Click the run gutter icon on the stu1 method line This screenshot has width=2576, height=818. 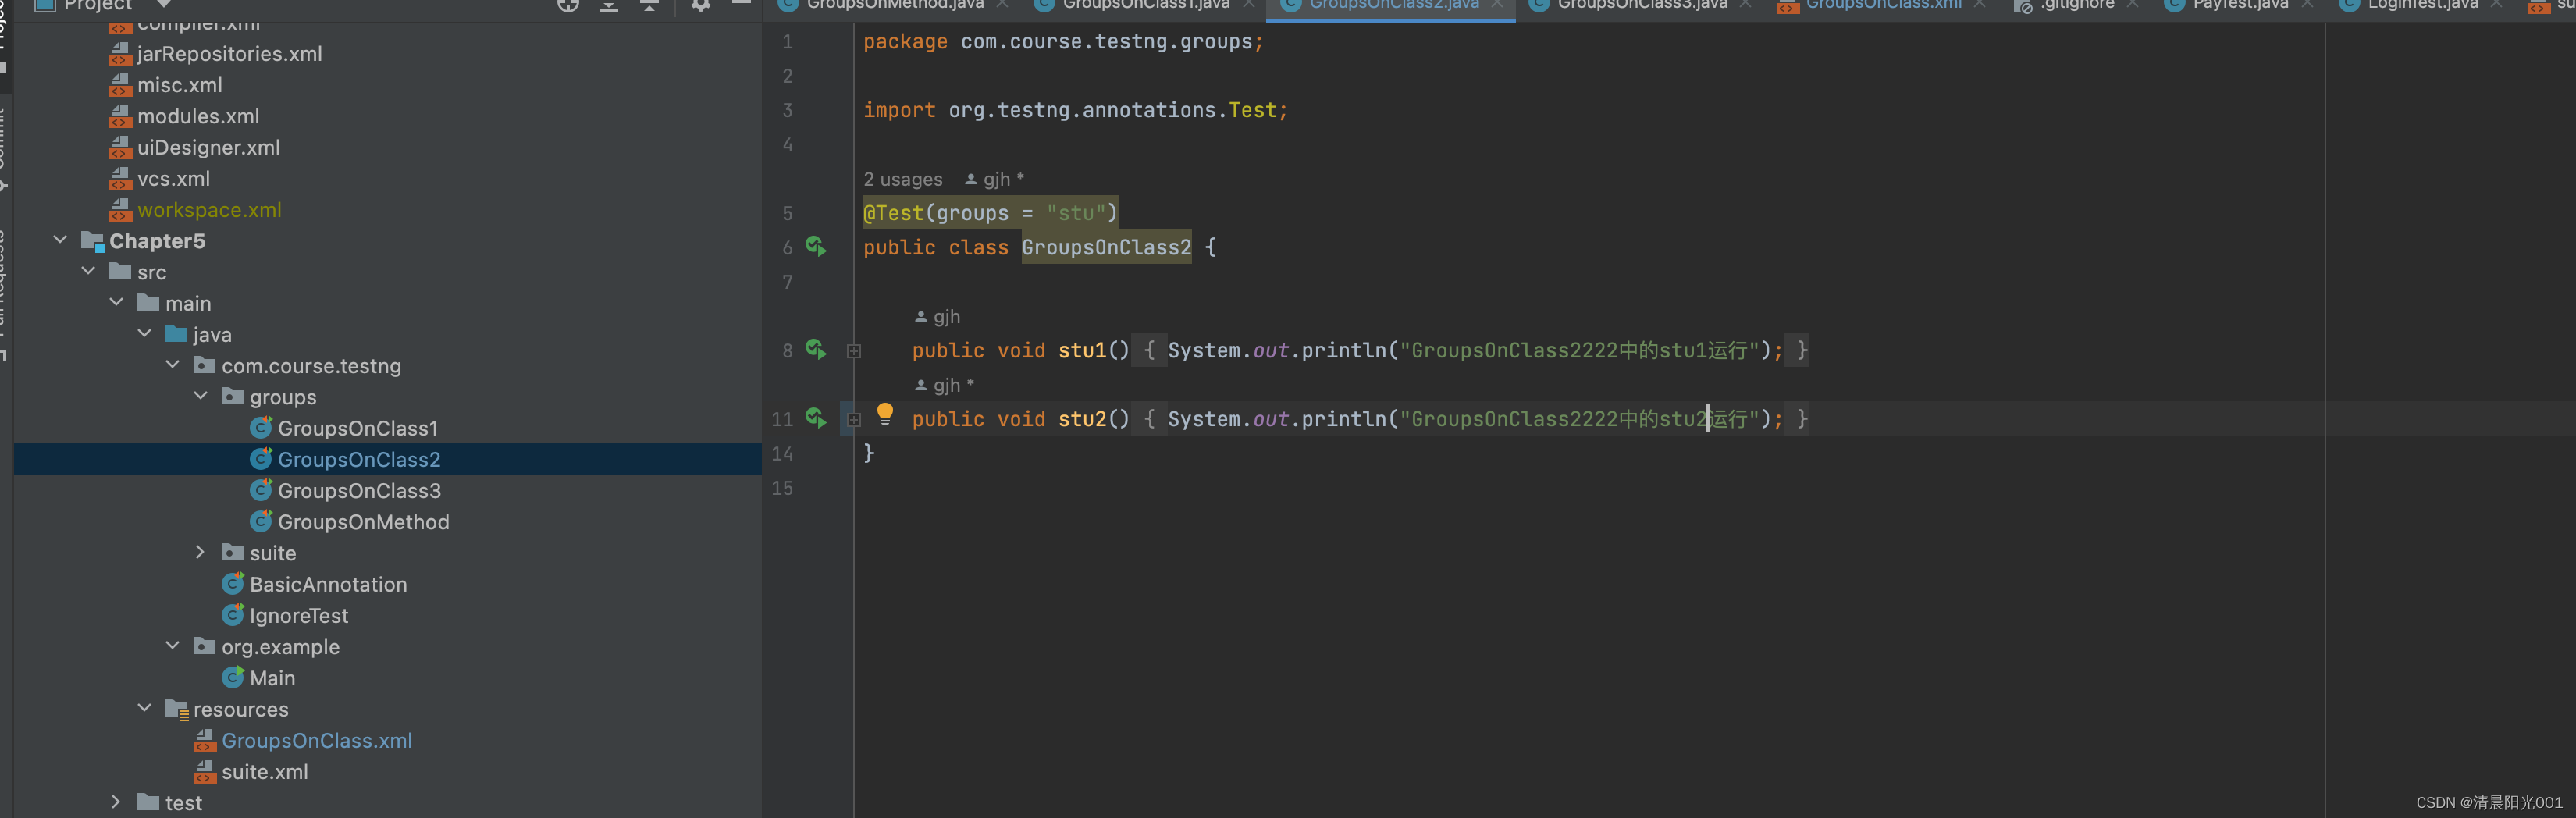click(x=816, y=349)
